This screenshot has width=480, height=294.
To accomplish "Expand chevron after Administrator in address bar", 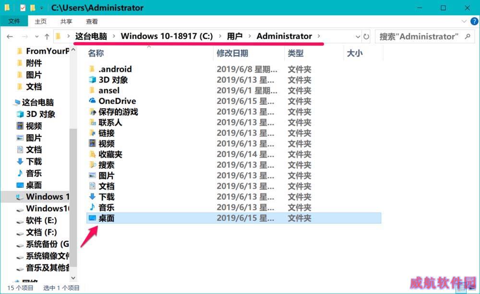I will click(319, 36).
